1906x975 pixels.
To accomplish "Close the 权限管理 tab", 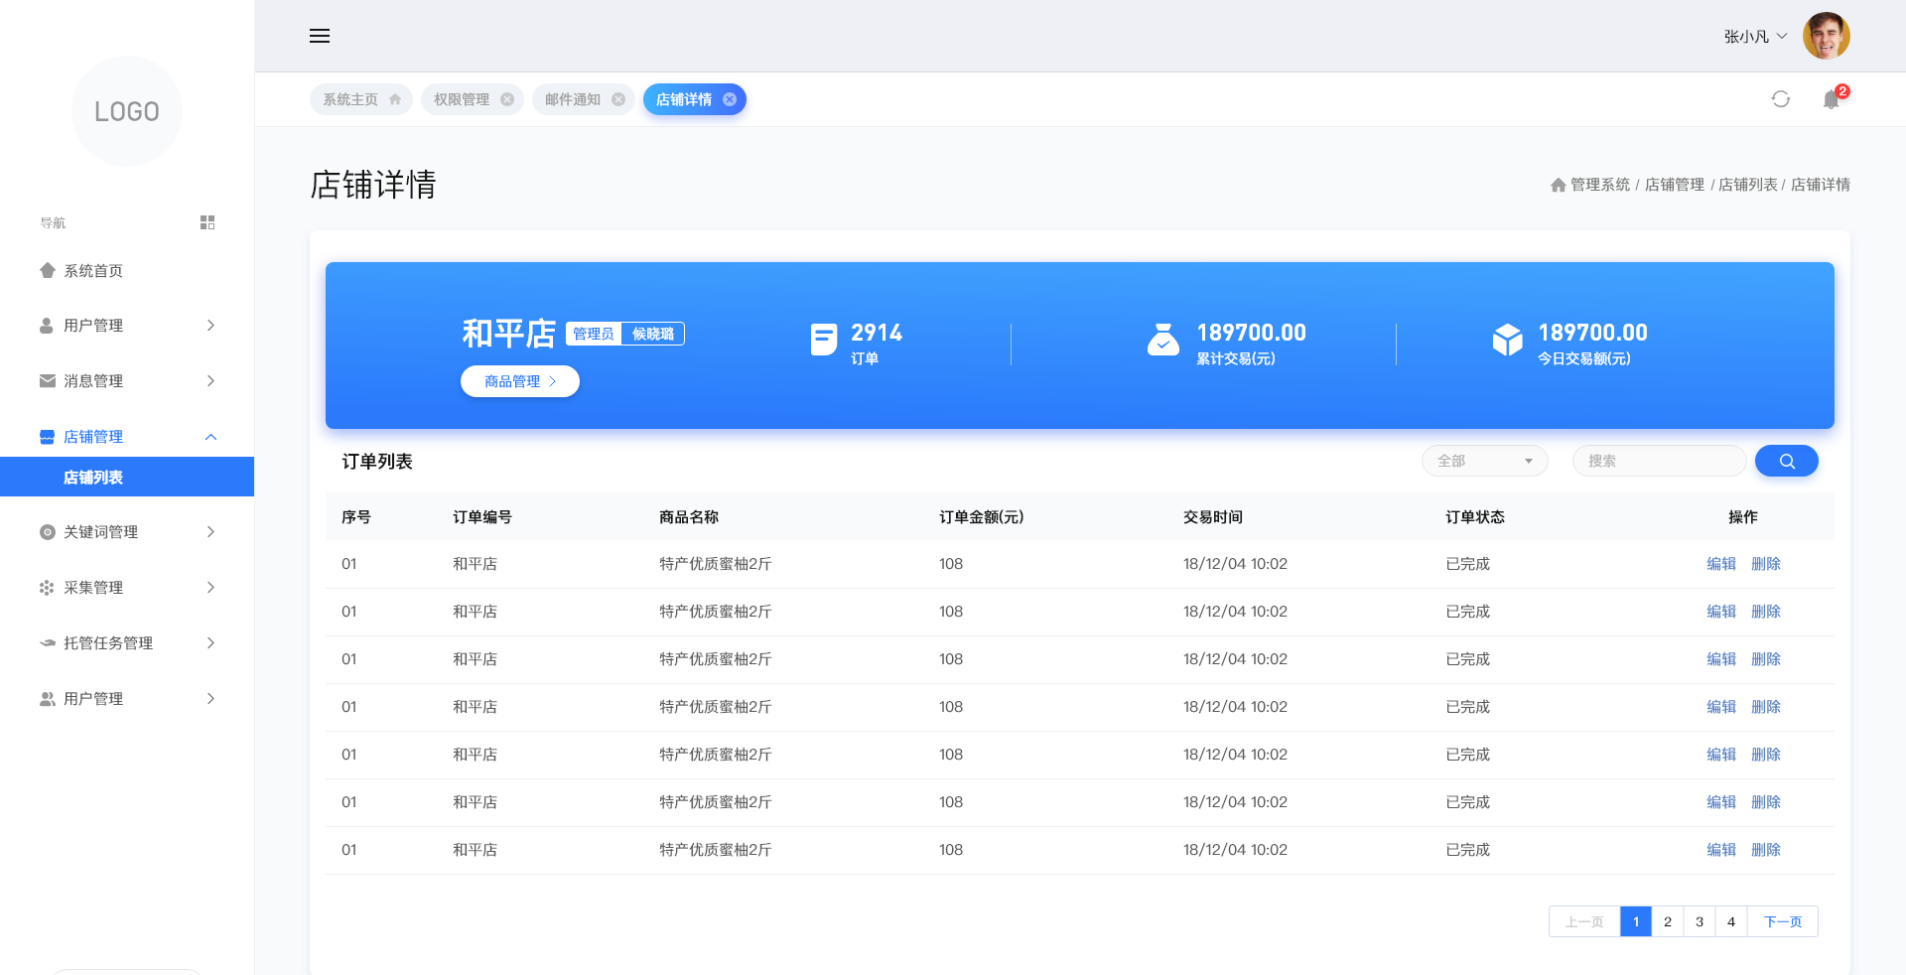I will (507, 99).
